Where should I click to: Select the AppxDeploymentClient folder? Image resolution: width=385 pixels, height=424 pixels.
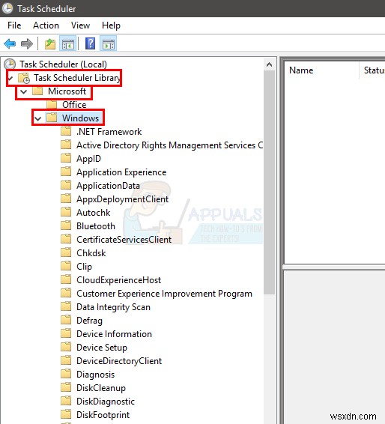[x=123, y=199]
